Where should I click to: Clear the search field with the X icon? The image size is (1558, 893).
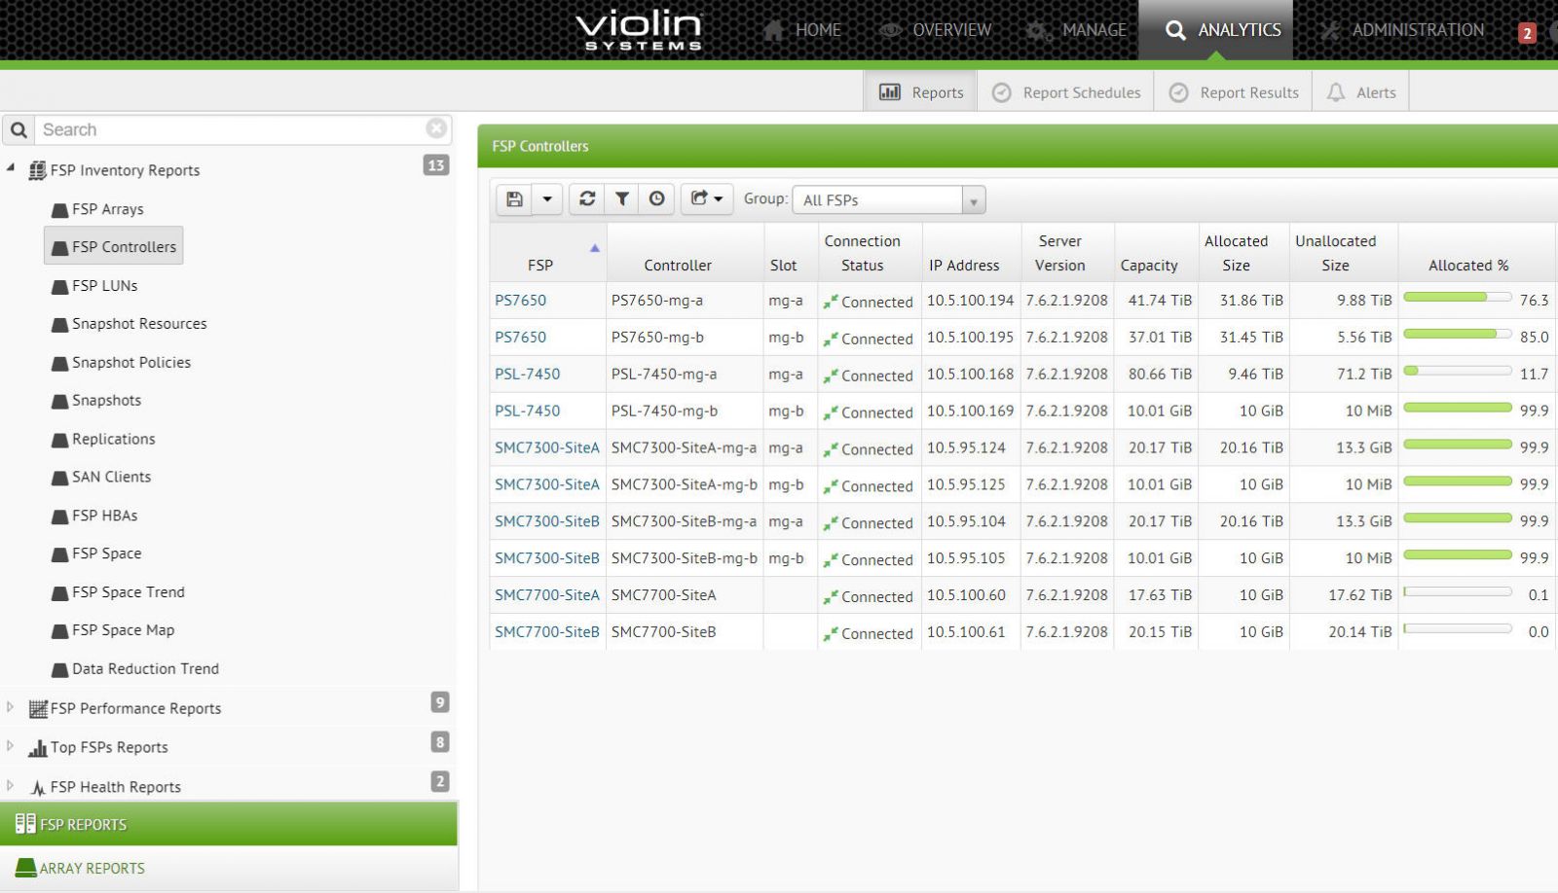[x=436, y=128]
